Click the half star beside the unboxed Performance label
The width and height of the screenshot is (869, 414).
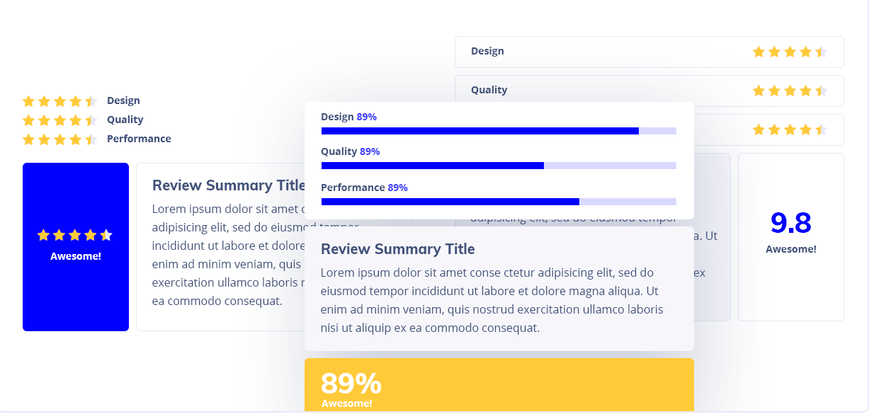[91, 139]
